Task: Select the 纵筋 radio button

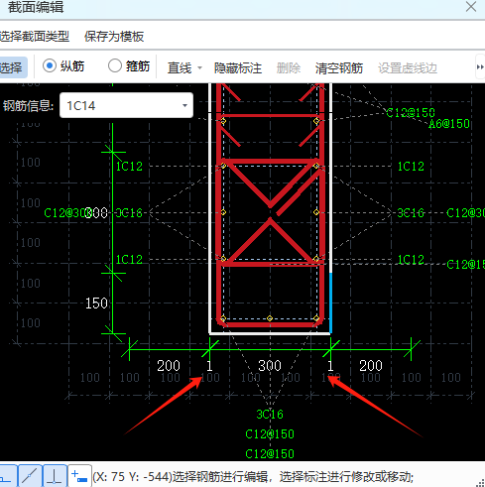Action: coord(50,65)
